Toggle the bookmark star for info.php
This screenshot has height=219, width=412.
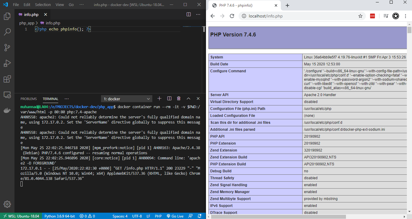coord(360,16)
